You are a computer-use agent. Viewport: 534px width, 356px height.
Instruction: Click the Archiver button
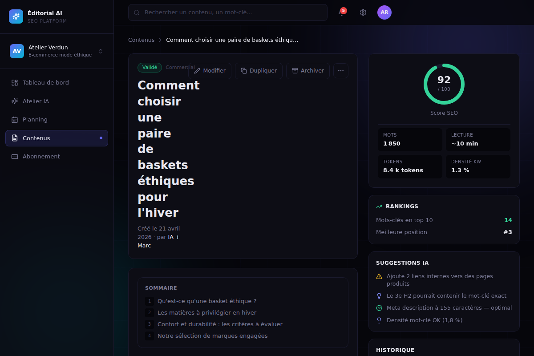click(308, 71)
